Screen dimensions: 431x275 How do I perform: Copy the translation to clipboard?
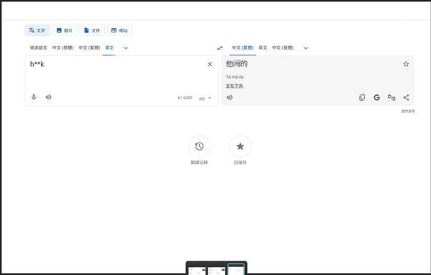tap(362, 97)
